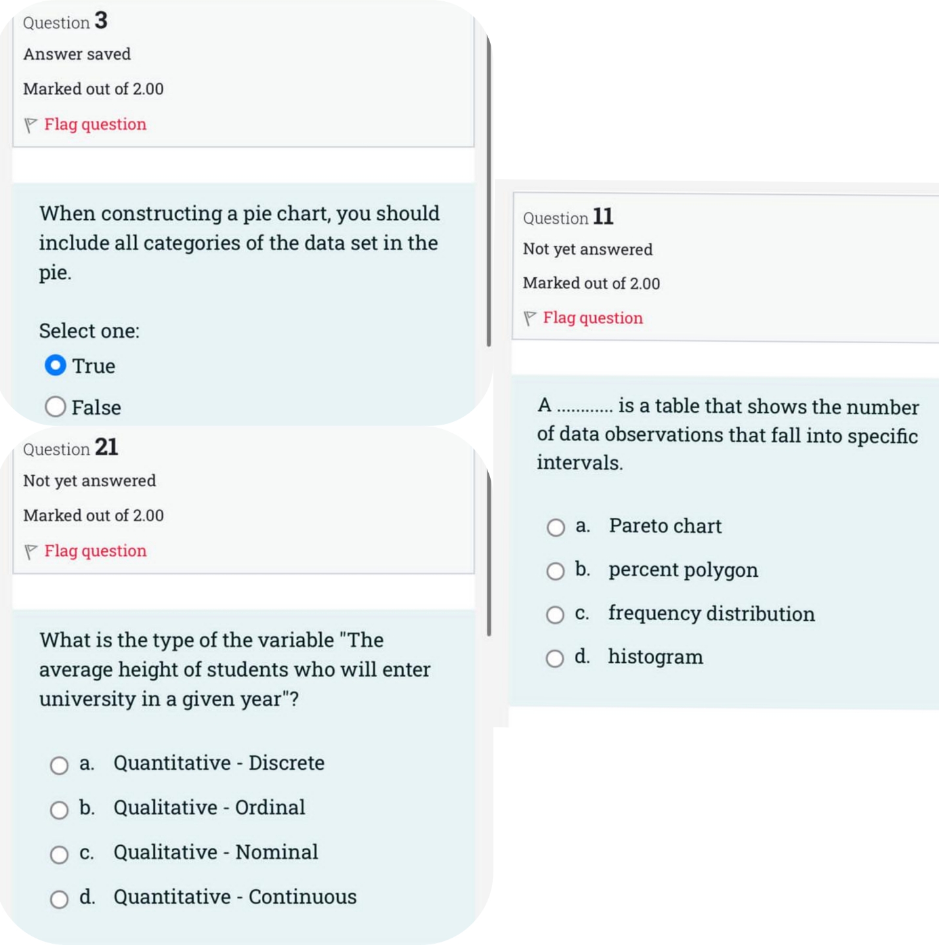Click the flag icon beside Question 21
The image size is (939, 945).
point(30,550)
